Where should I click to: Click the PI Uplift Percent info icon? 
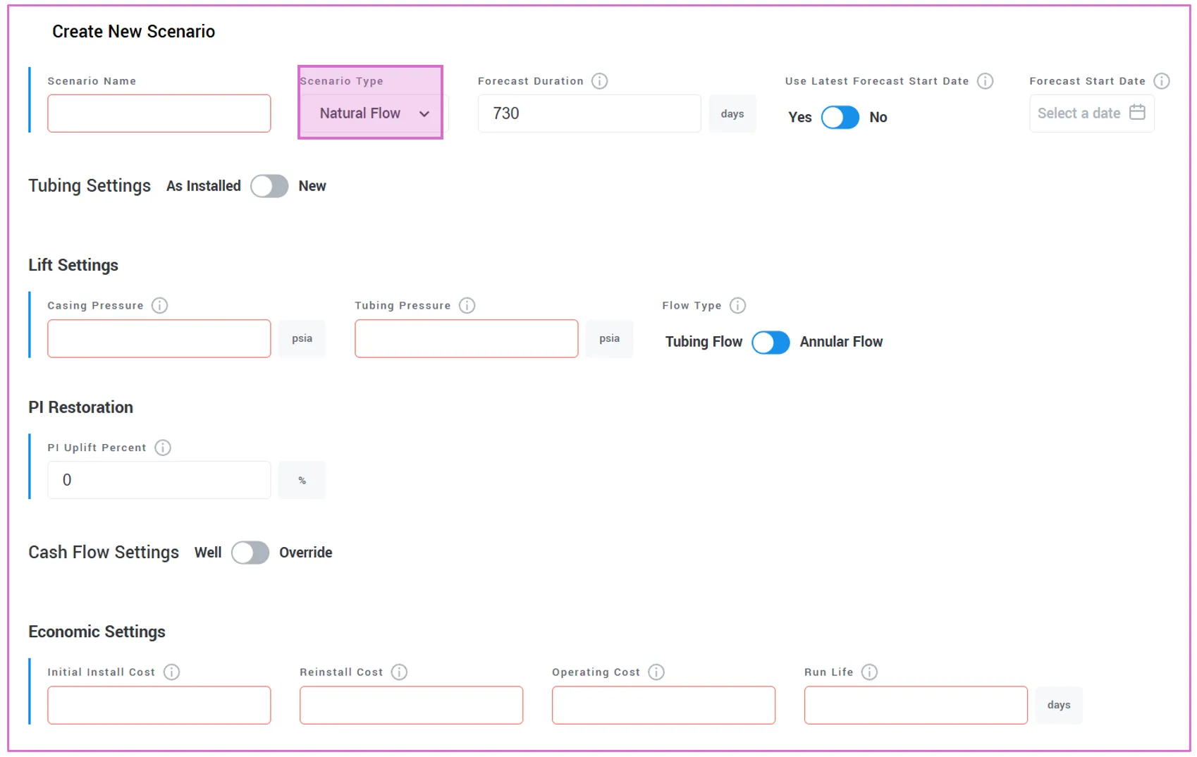(162, 448)
